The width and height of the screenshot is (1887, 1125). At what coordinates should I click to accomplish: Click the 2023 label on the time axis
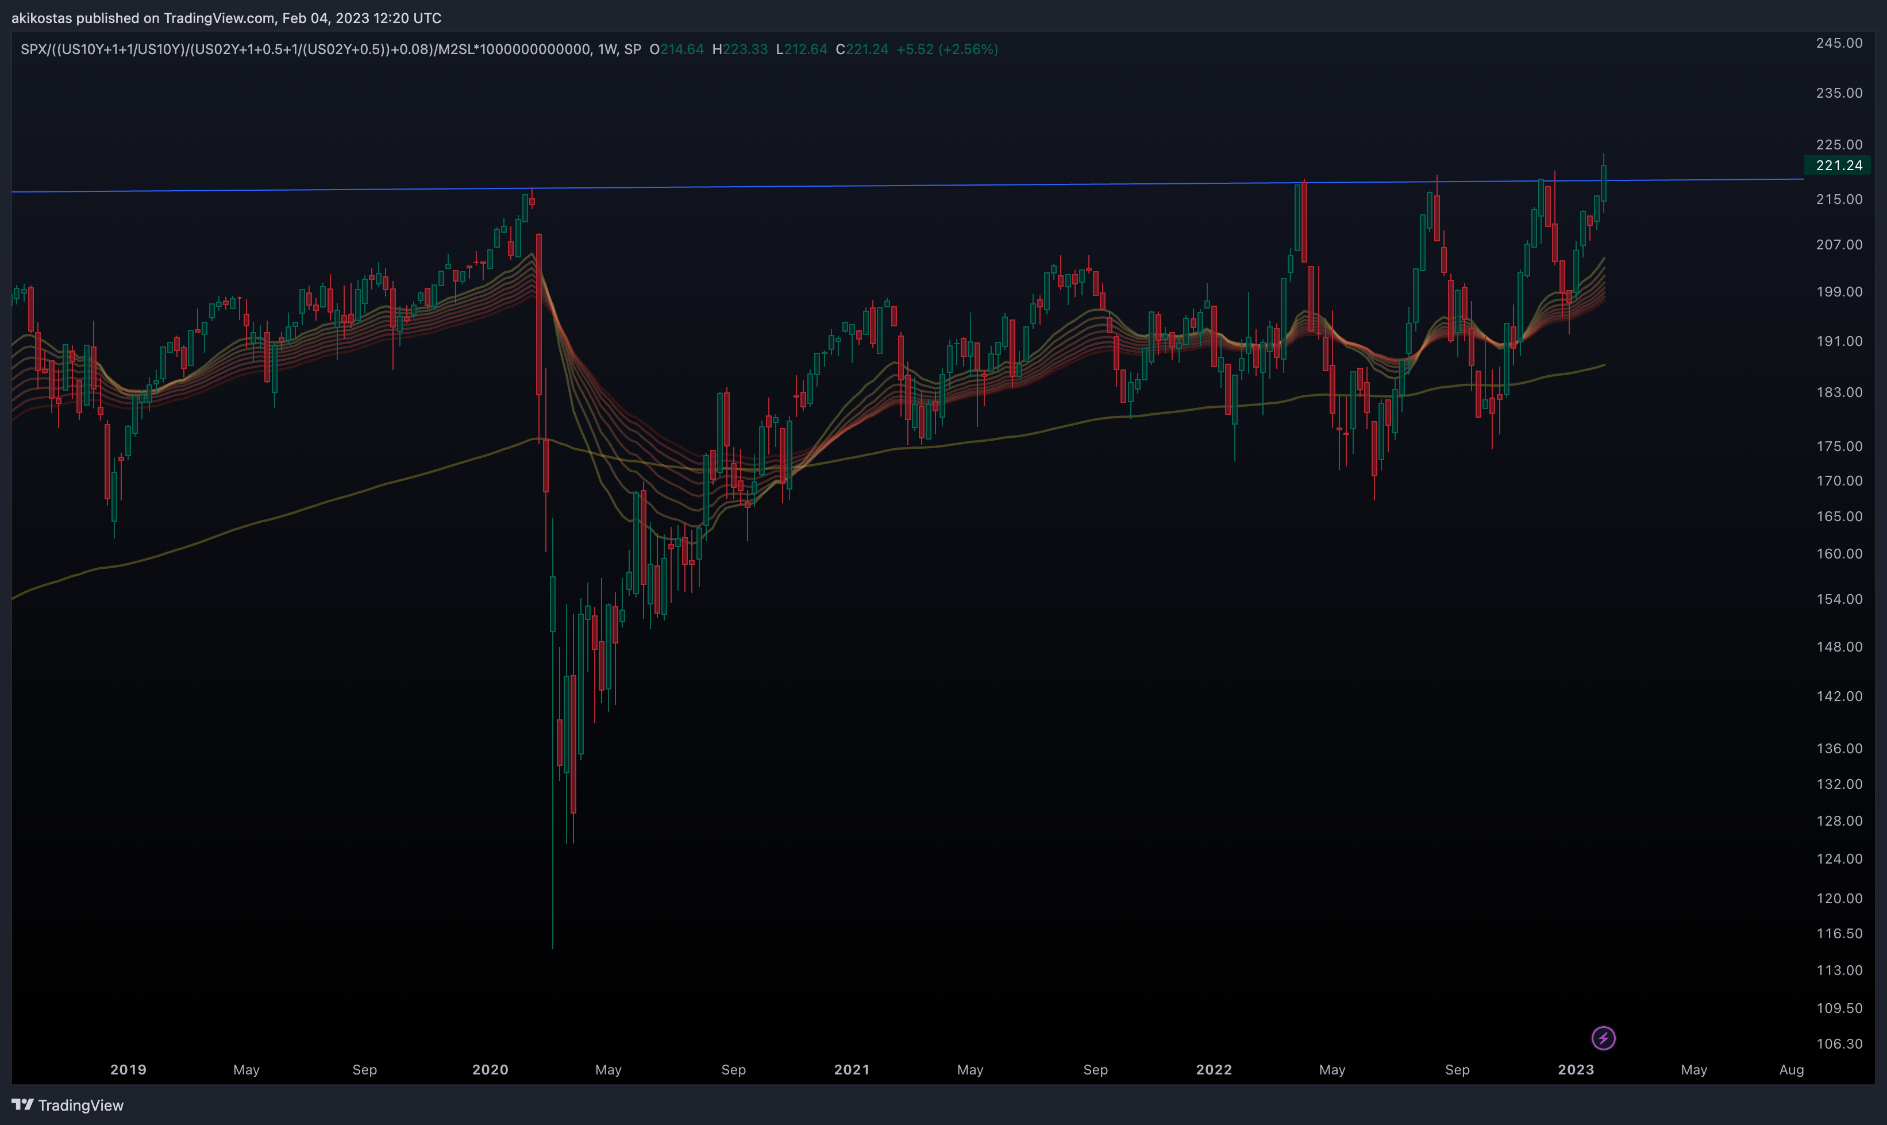click(1576, 1070)
